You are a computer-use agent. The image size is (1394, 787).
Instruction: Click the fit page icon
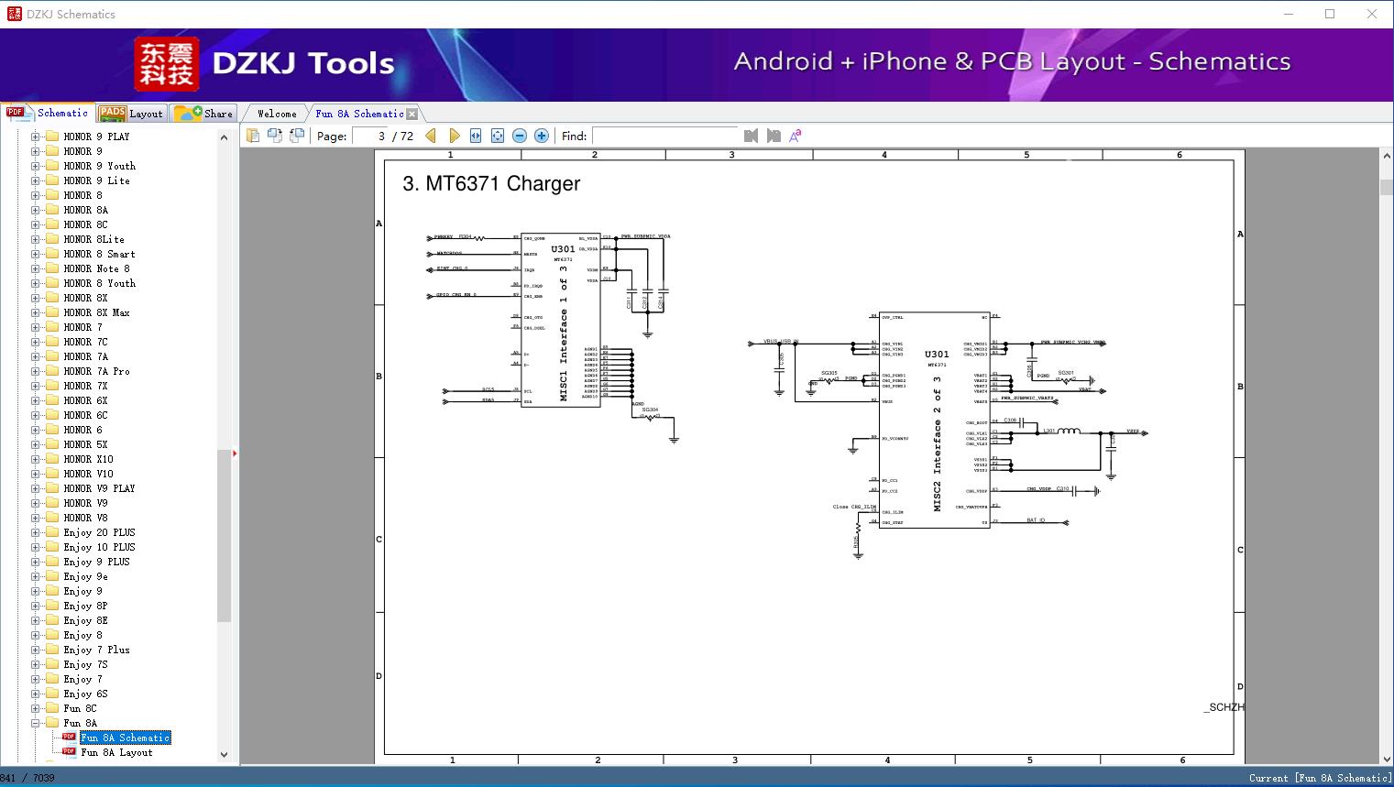coord(498,136)
